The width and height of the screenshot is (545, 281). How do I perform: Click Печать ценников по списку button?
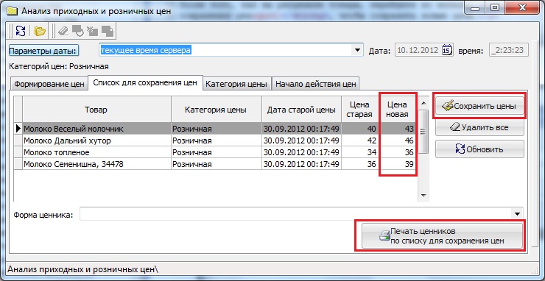click(442, 236)
